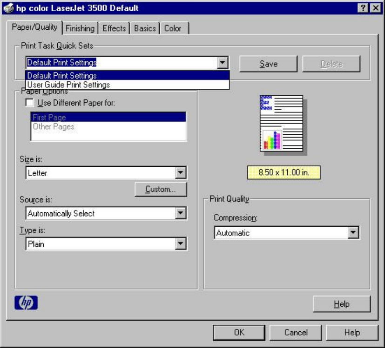Click the question mark context help button
The width and height of the screenshot is (385, 348).
(363, 8)
